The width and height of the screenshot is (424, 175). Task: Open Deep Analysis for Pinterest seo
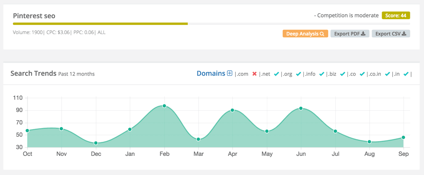pos(305,34)
